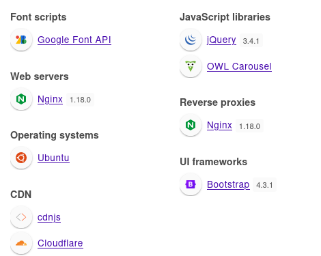Open the Nginx link under Reverse proxies

coord(219,125)
